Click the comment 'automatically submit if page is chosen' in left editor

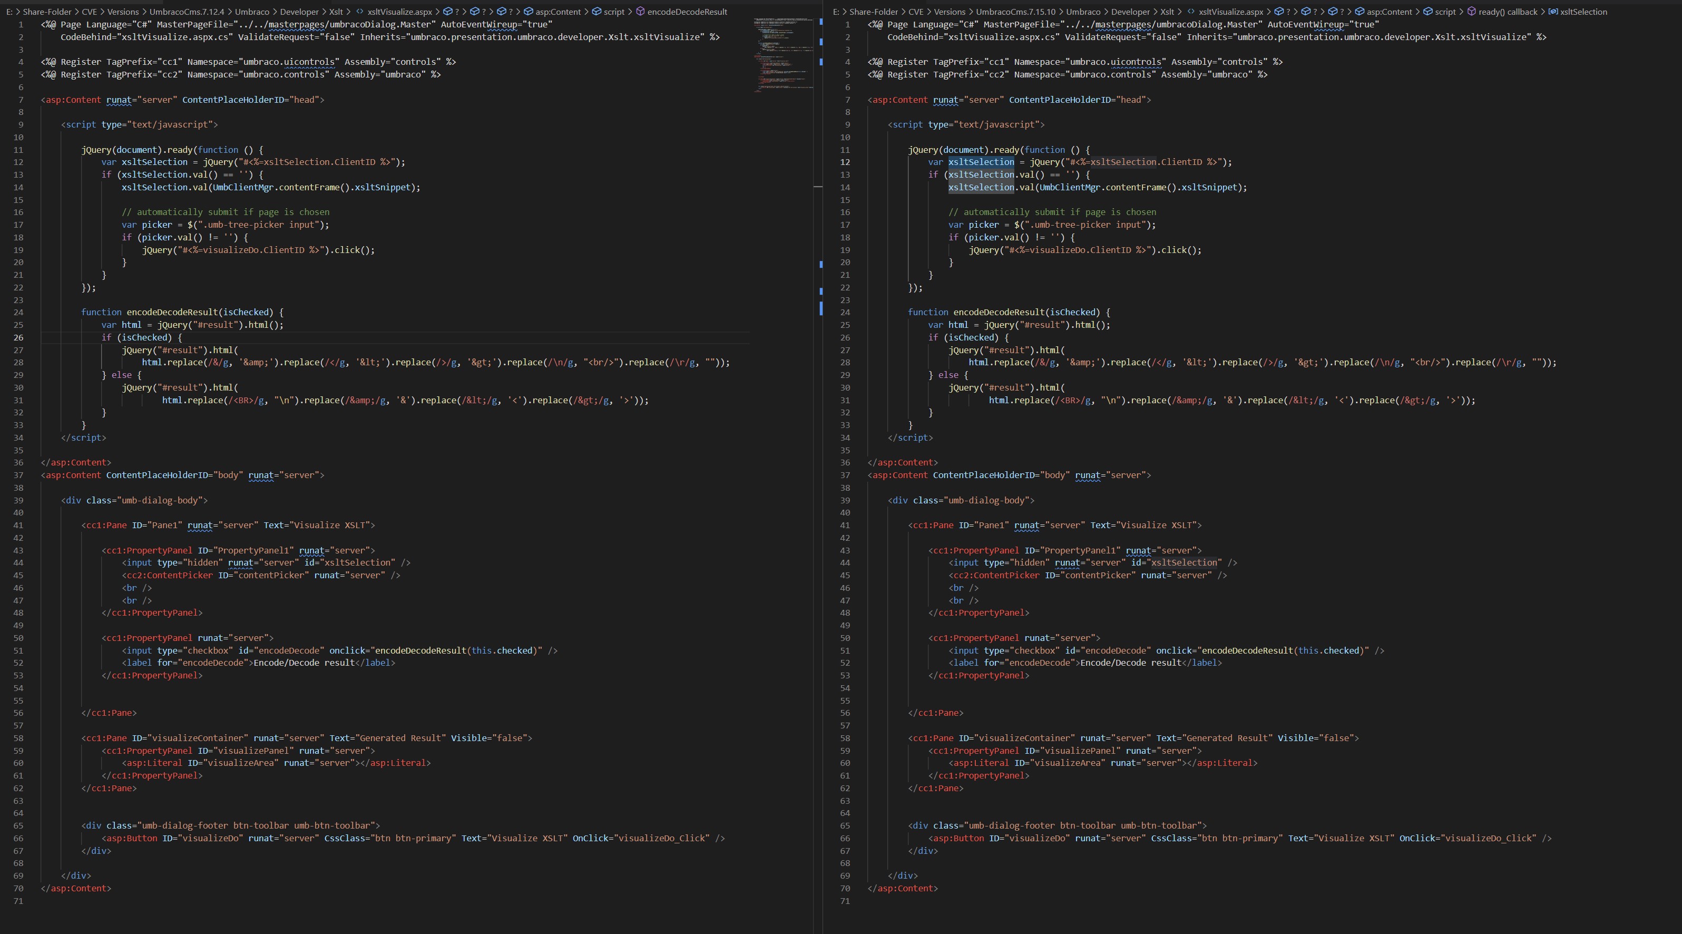233,212
